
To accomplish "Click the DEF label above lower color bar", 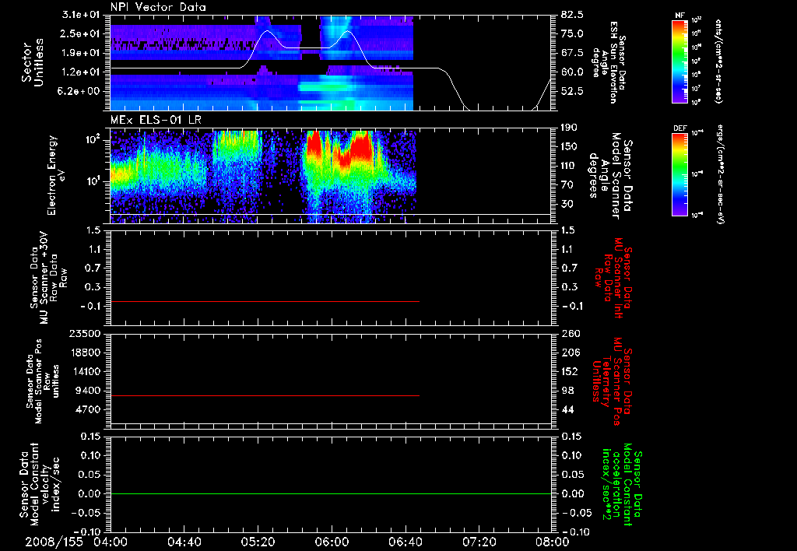I will pos(679,128).
